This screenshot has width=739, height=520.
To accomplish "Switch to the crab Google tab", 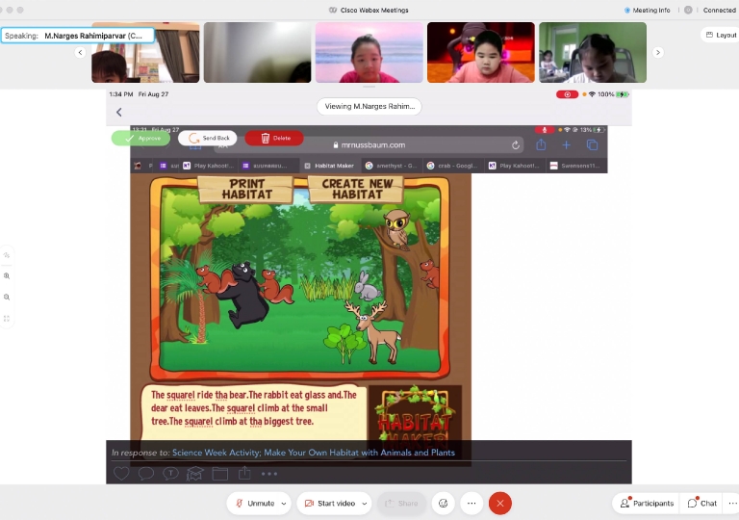I will coord(452,166).
